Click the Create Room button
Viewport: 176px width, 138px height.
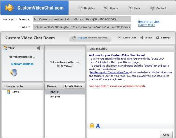pyautogui.click(x=73, y=86)
